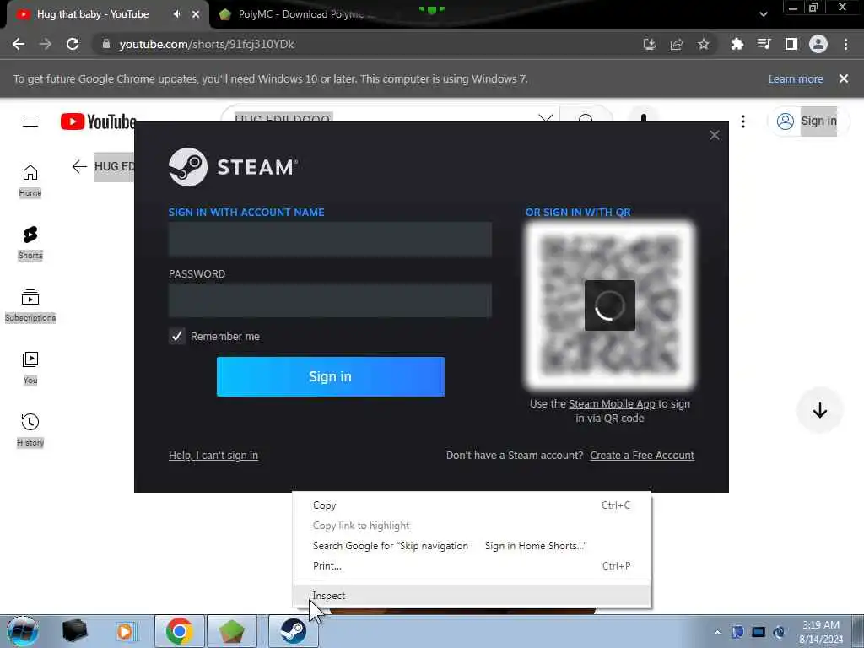Image resolution: width=864 pixels, height=648 pixels.
Task: Open the Steam Mobile App link
Action: 612,404
